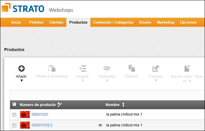The image size is (205, 131).
Task: Expand the Marcar como Nuevo dropdown arrow
Action: pos(190,81)
